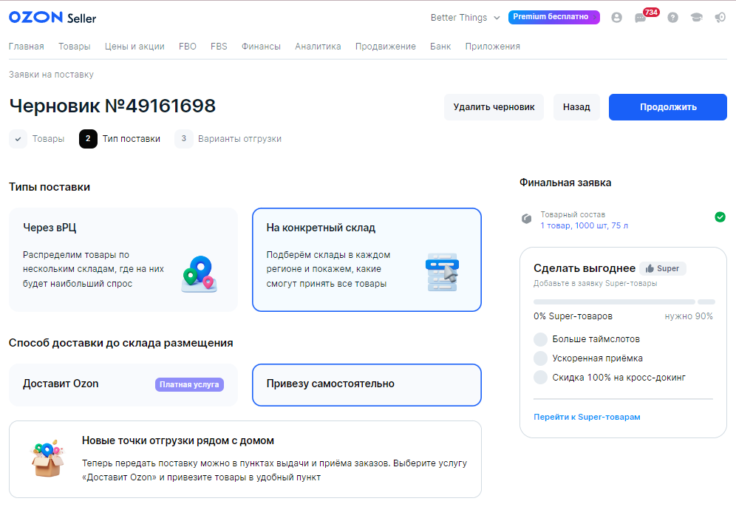Open the announcements megaphone icon

point(720,18)
